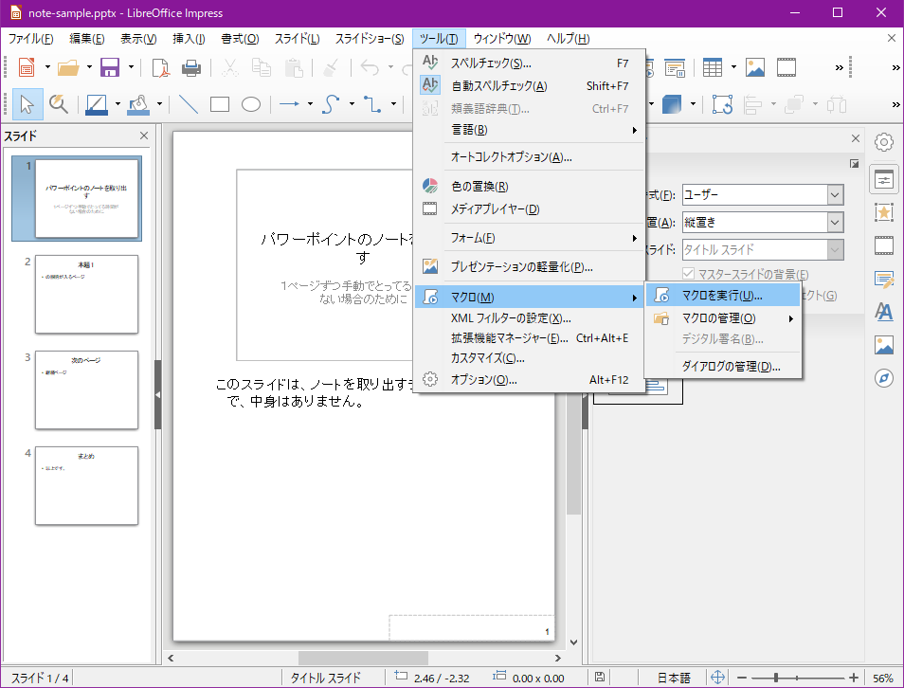Screen dimensions: 904x688
Task: Select slide 3 thumbnail 次のページ
Action: tap(87, 389)
